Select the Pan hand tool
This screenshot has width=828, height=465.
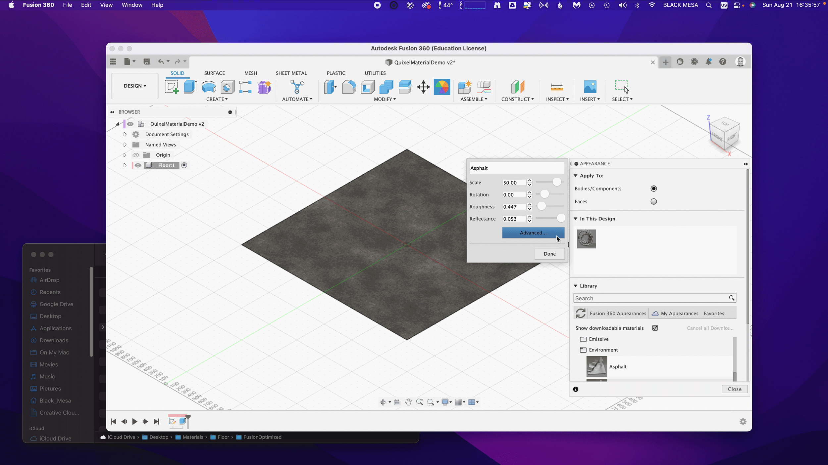(408, 402)
